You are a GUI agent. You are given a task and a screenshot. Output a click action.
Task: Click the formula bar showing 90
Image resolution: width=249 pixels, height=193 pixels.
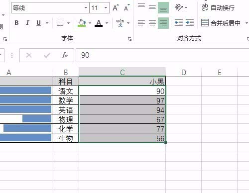(x=162, y=55)
